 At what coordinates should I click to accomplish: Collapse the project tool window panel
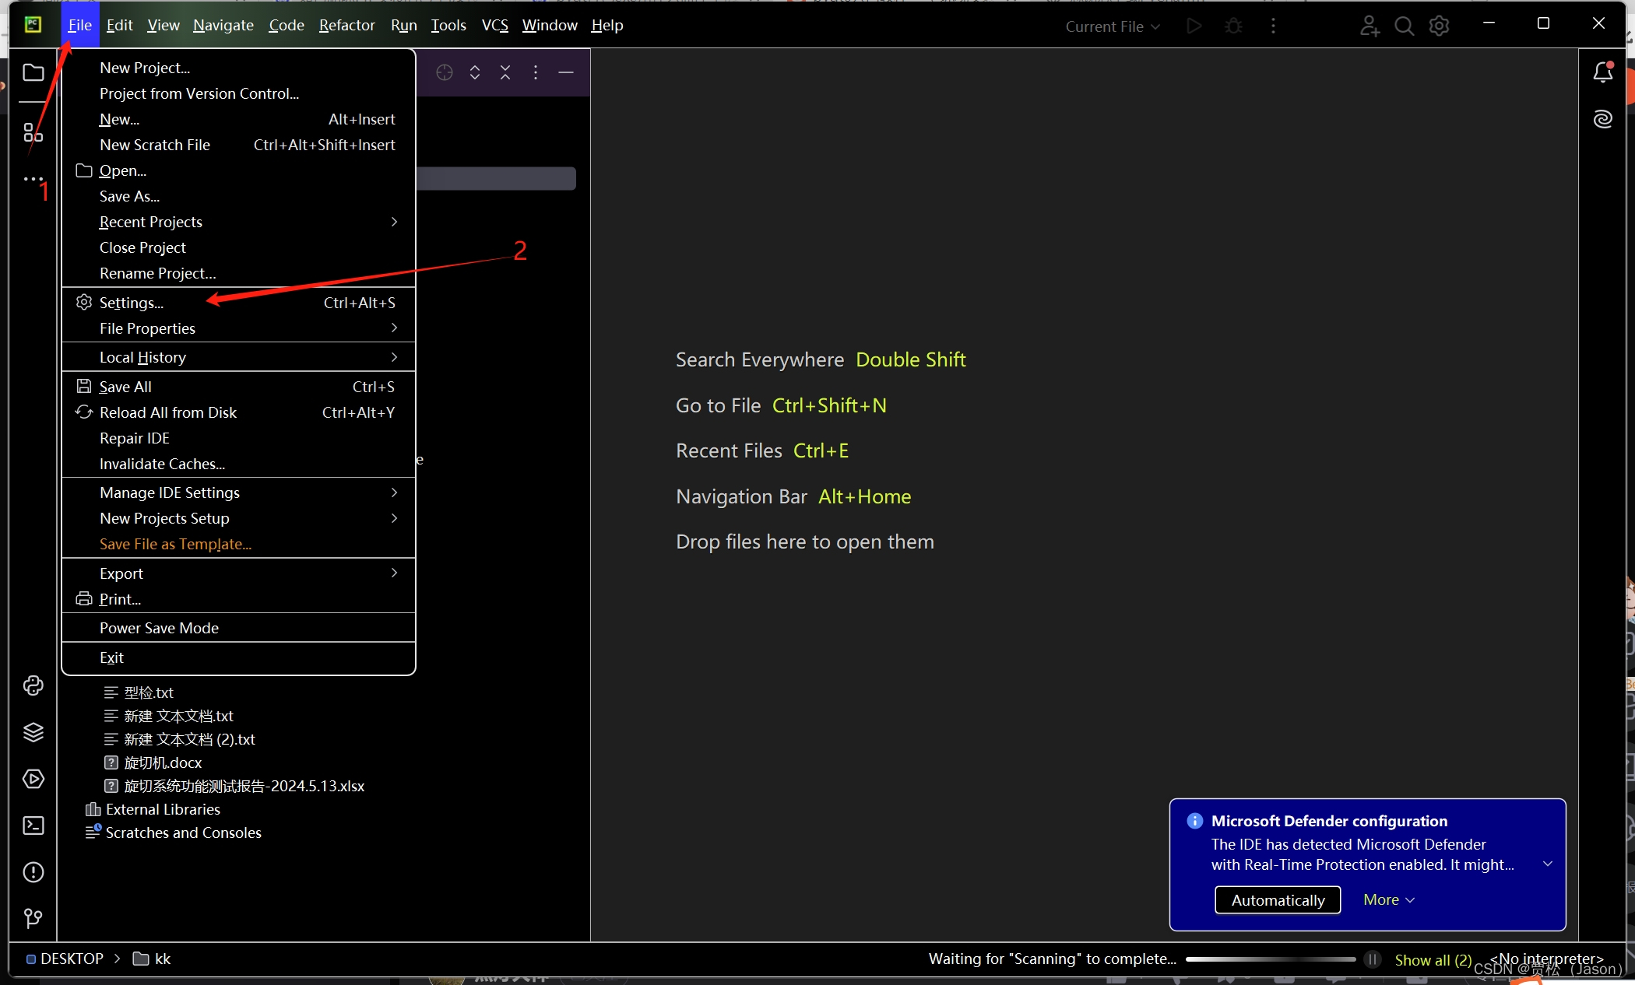tap(566, 72)
